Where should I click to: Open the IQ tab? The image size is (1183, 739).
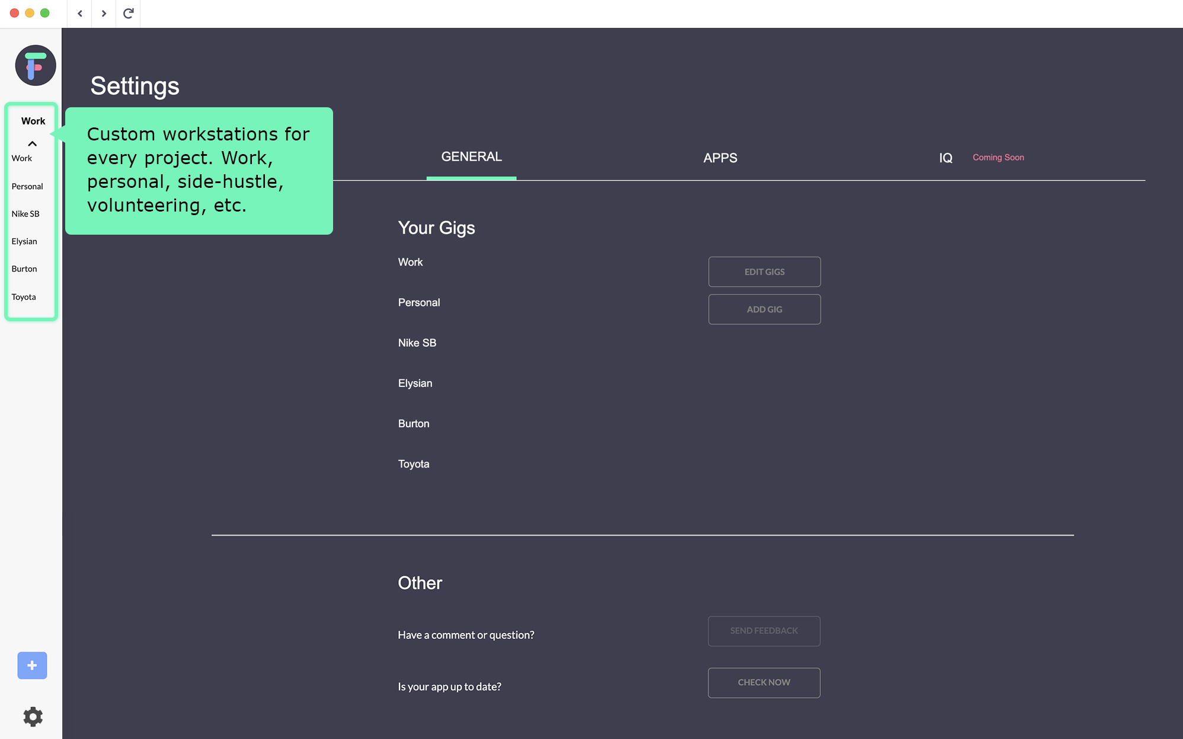click(945, 158)
